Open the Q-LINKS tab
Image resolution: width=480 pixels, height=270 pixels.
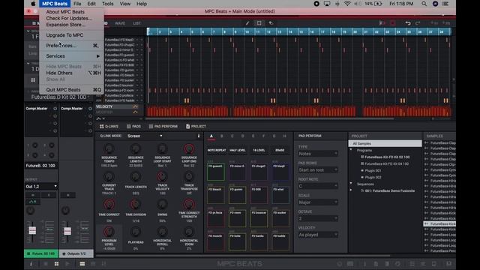tap(109, 127)
